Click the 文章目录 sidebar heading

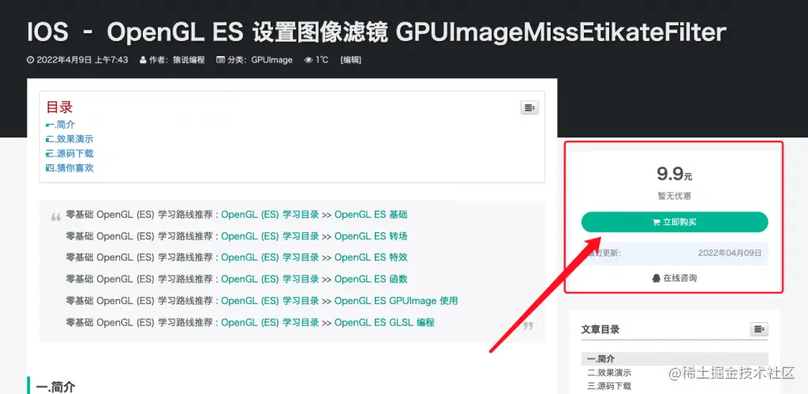coord(600,329)
